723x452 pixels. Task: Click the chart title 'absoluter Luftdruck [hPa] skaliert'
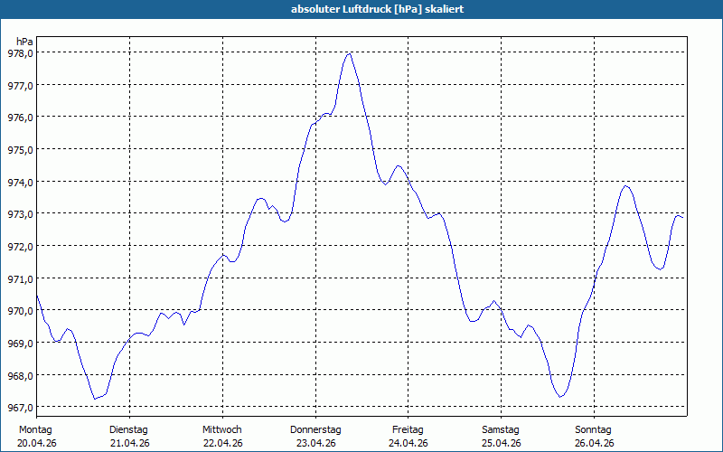pyautogui.click(x=377, y=9)
